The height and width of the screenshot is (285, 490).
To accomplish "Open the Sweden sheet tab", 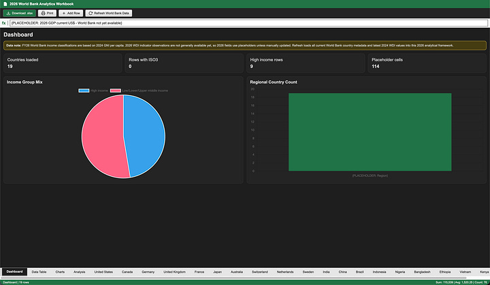I will tap(308, 272).
